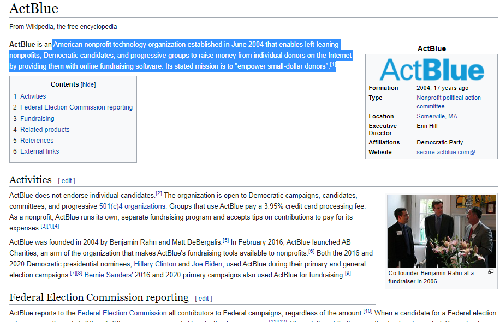Click the photo caption about Benjamin Rahn

tap(431, 277)
